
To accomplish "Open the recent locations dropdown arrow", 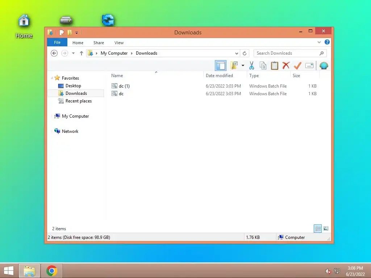I will [73, 53].
